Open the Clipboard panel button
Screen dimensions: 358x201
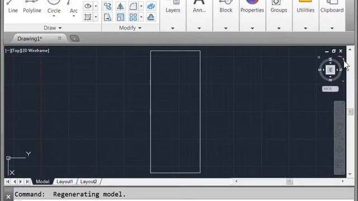[x=332, y=7]
